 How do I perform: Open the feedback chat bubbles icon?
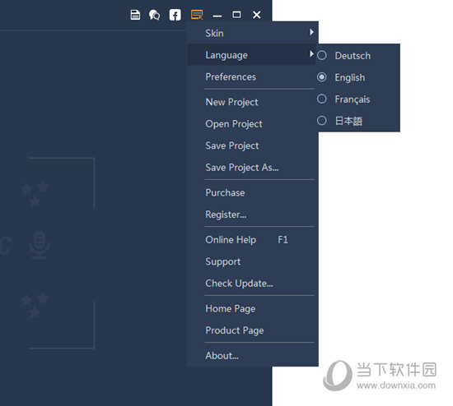coord(154,15)
